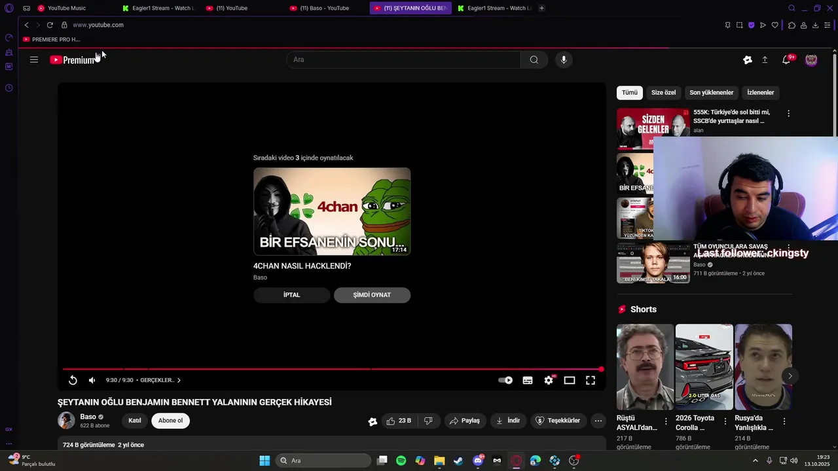Open the 4chan next video thumbnail
This screenshot has height=471, width=838.
[x=332, y=211]
